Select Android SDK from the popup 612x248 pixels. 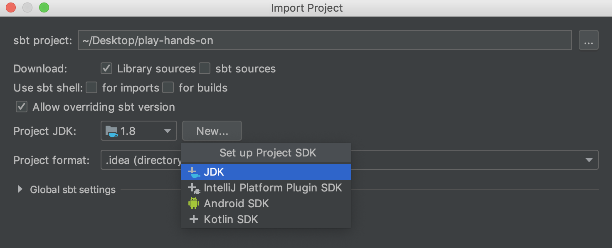click(x=236, y=203)
